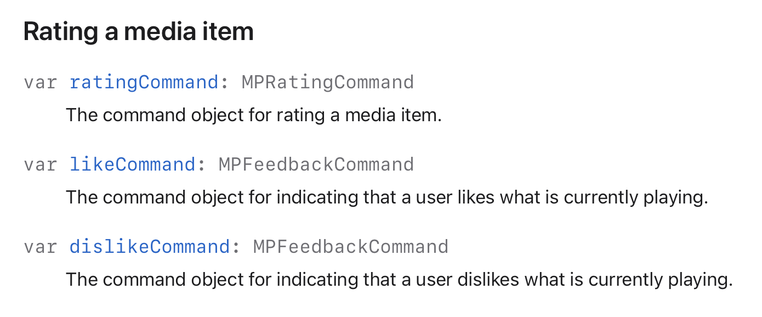762x317 pixels.
Task: Click the description under likeCommand
Action: [386, 197]
